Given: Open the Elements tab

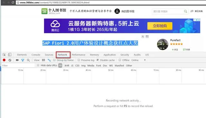Looking at the screenshot, I should (22, 55).
